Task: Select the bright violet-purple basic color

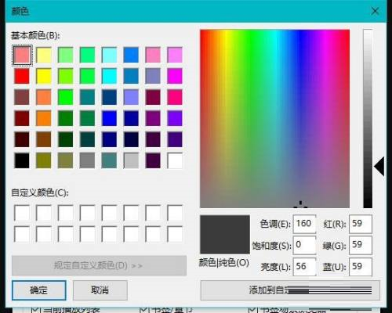Action: pos(175,118)
